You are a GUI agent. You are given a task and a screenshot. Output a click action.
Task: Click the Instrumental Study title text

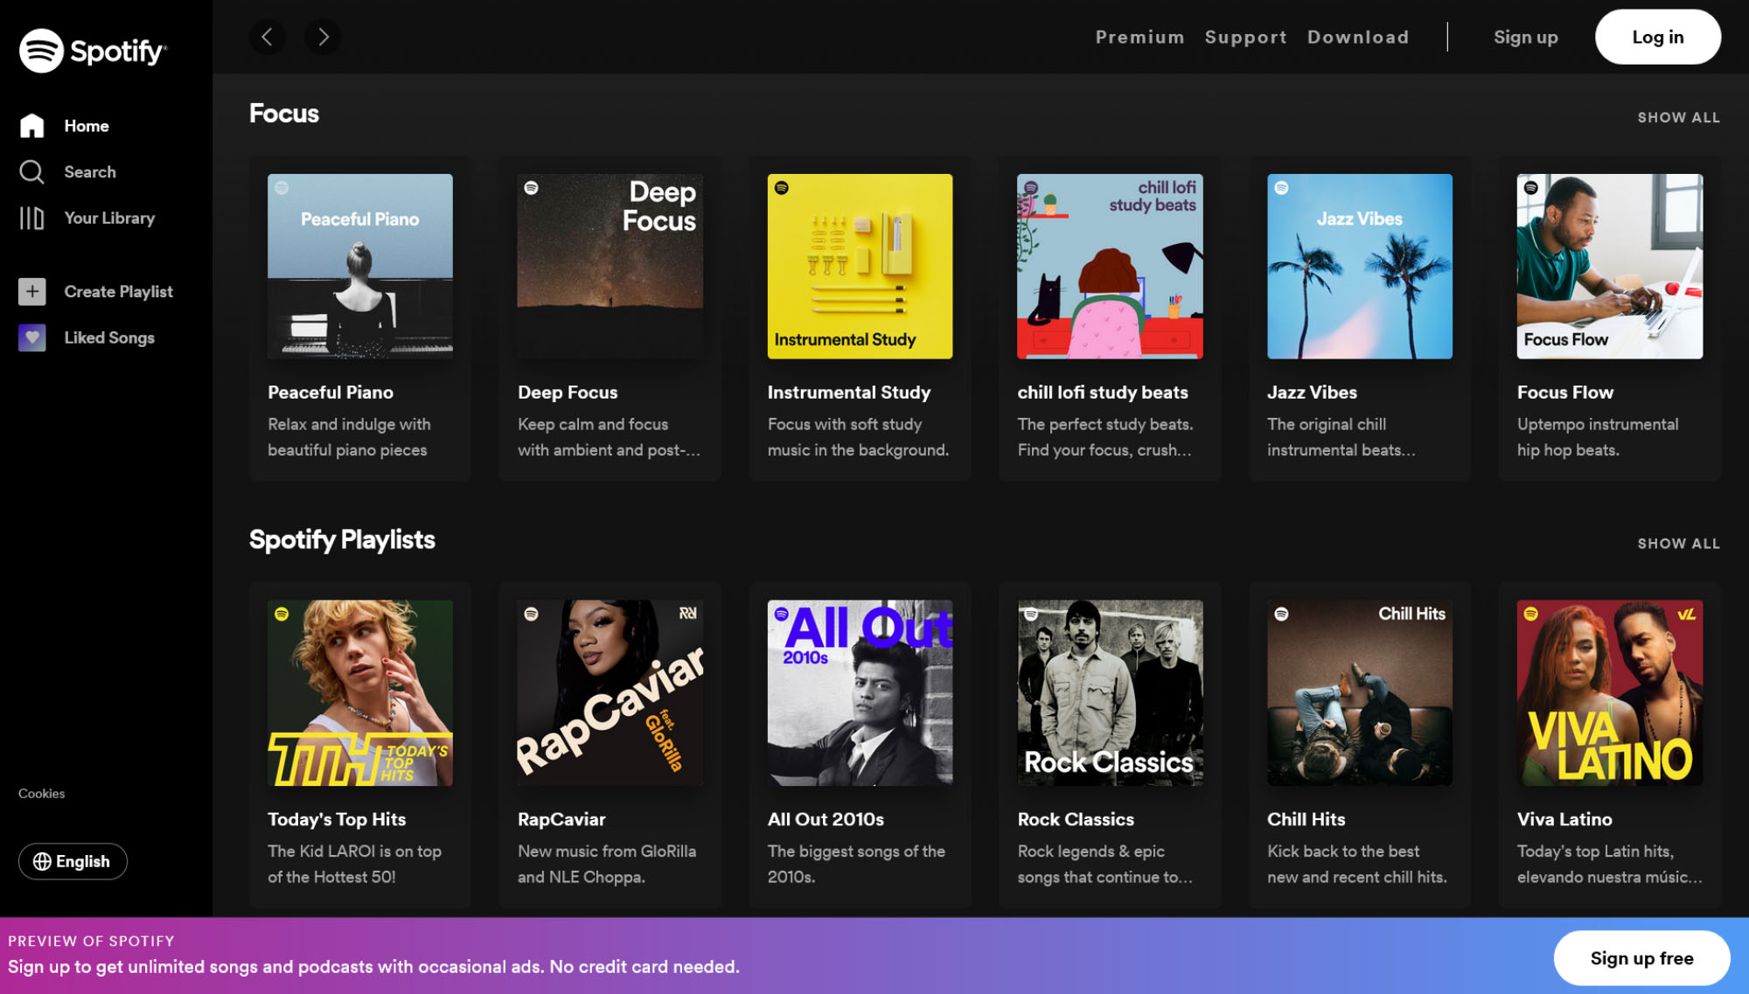(x=849, y=393)
